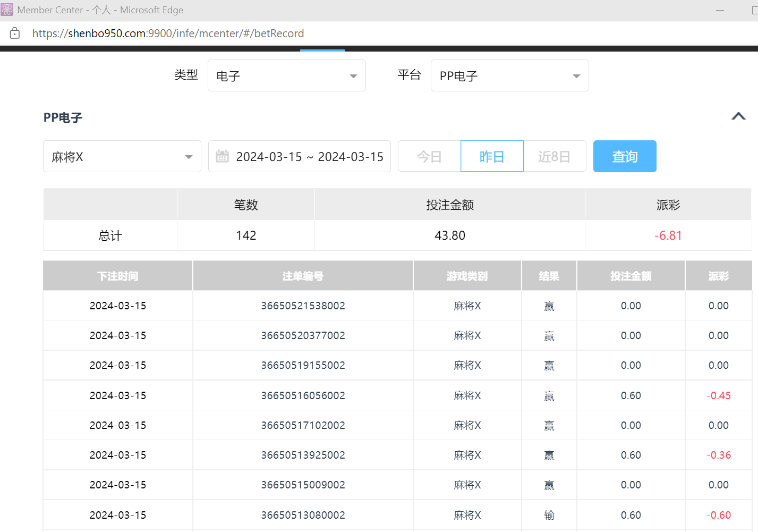
Task: Open the 平台 dropdown showing PP电子
Action: coord(510,75)
